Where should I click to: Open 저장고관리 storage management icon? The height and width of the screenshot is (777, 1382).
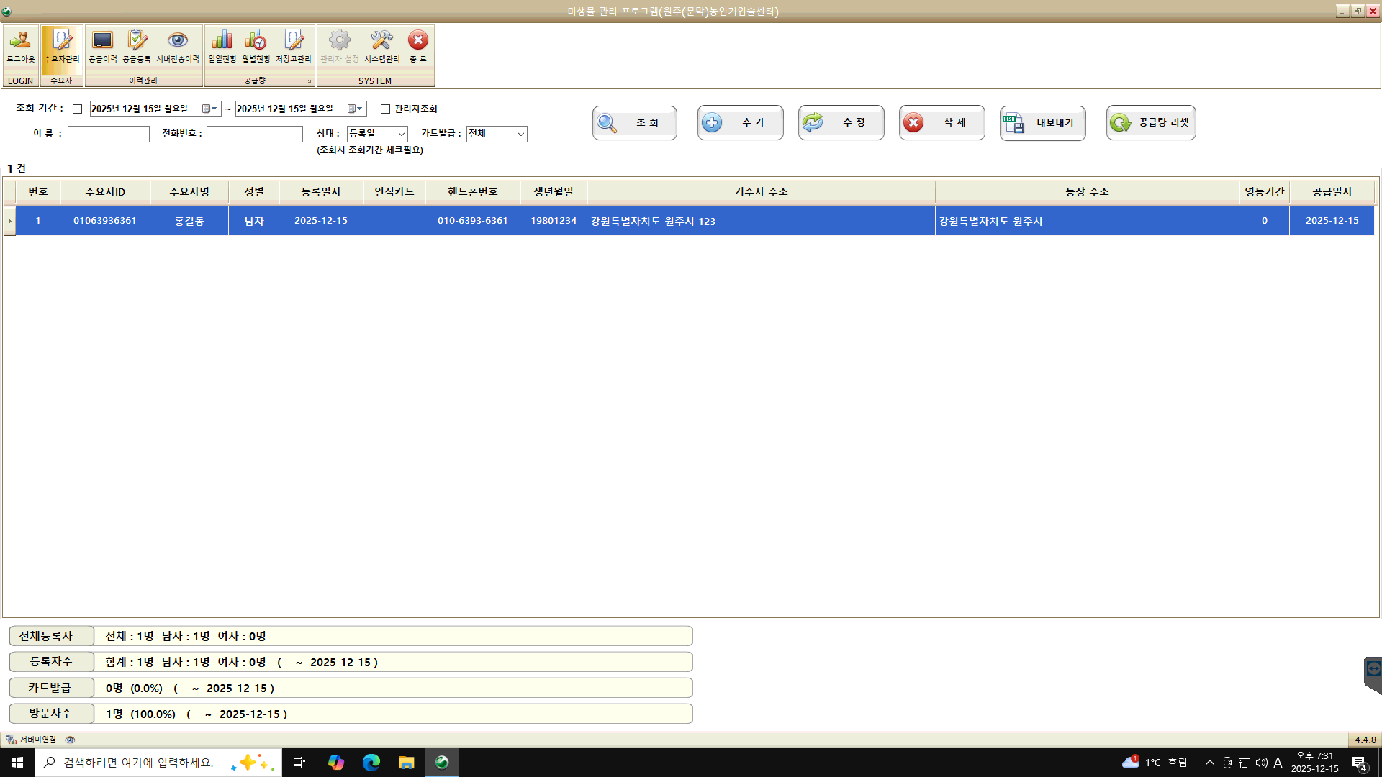click(294, 46)
